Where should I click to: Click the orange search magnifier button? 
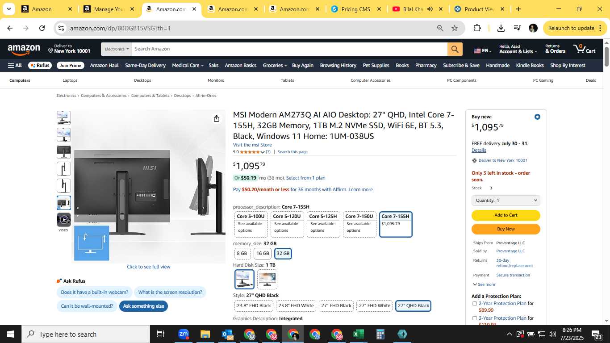click(455, 49)
